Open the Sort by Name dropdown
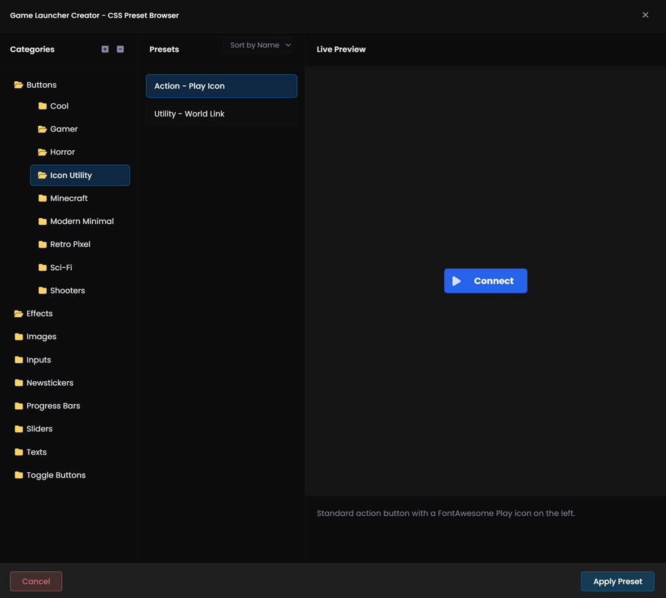The width and height of the screenshot is (666, 598). point(258,45)
